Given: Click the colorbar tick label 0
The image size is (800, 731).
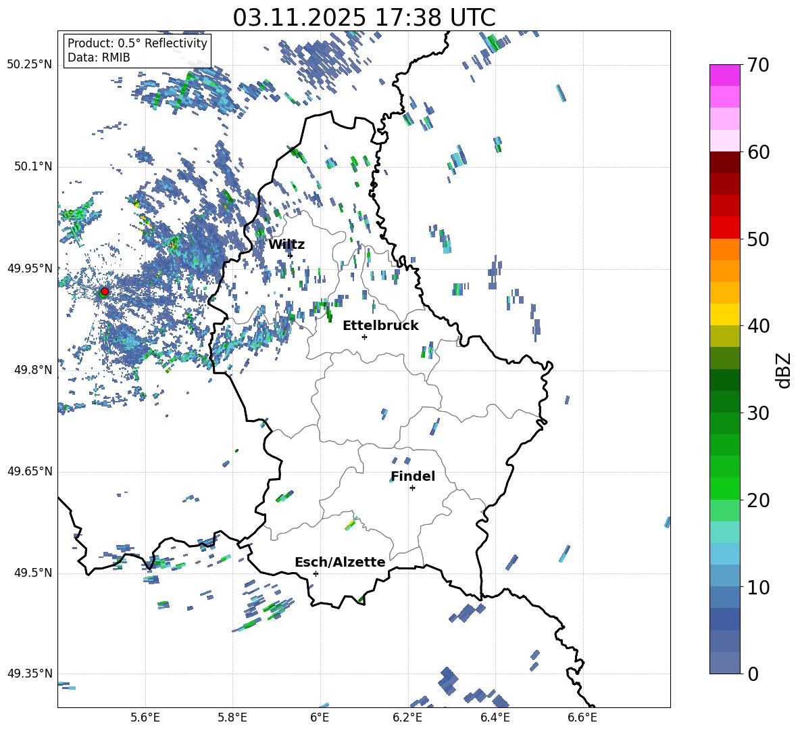Looking at the screenshot, I should click(x=753, y=674).
